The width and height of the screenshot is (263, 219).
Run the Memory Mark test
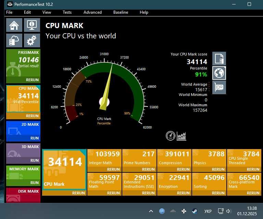coord(34,183)
